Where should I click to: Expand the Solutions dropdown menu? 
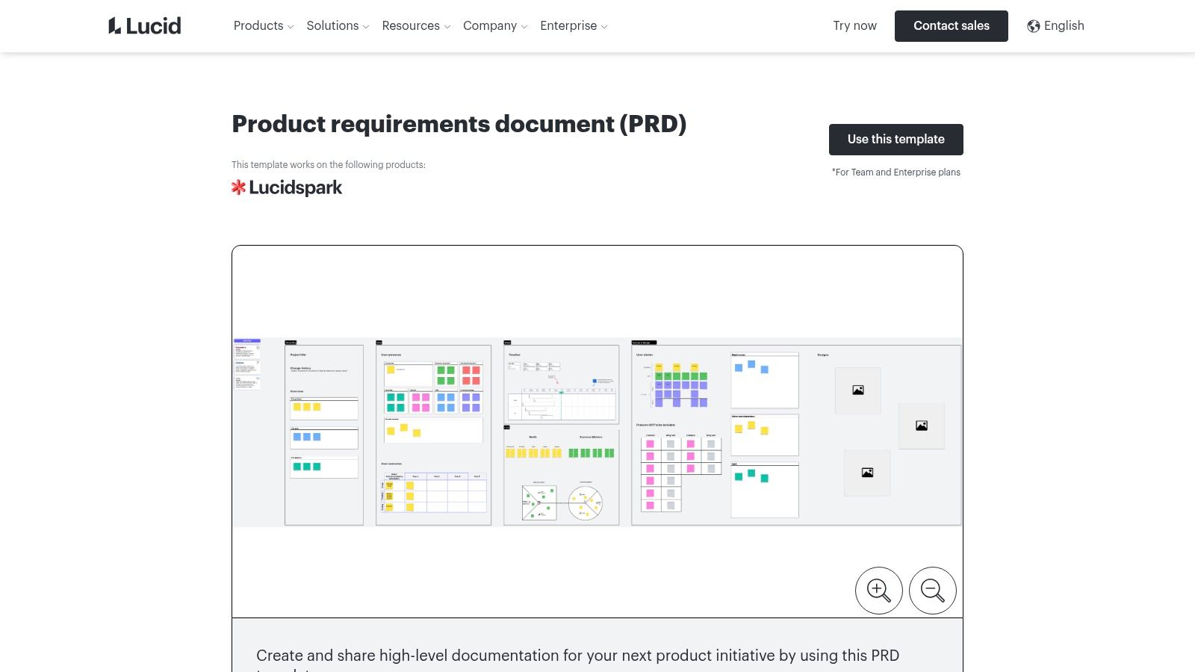click(338, 26)
